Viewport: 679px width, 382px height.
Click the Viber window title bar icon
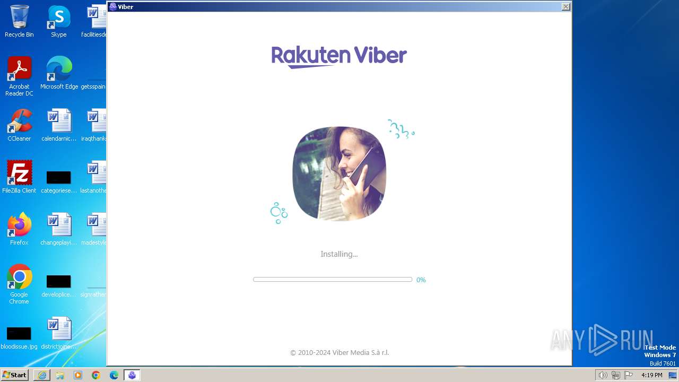pos(113,7)
